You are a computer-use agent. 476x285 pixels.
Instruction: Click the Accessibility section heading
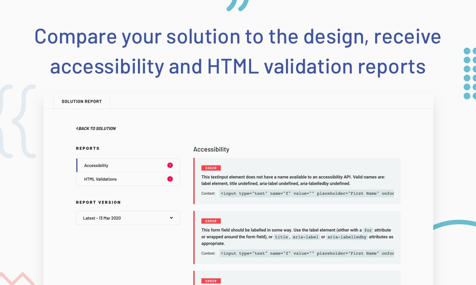pos(211,149)
